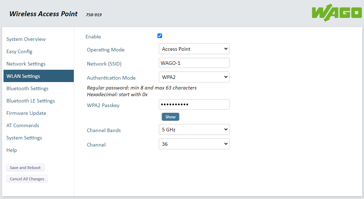
Task: Open the Help page
Action: [x=12, y=150]
